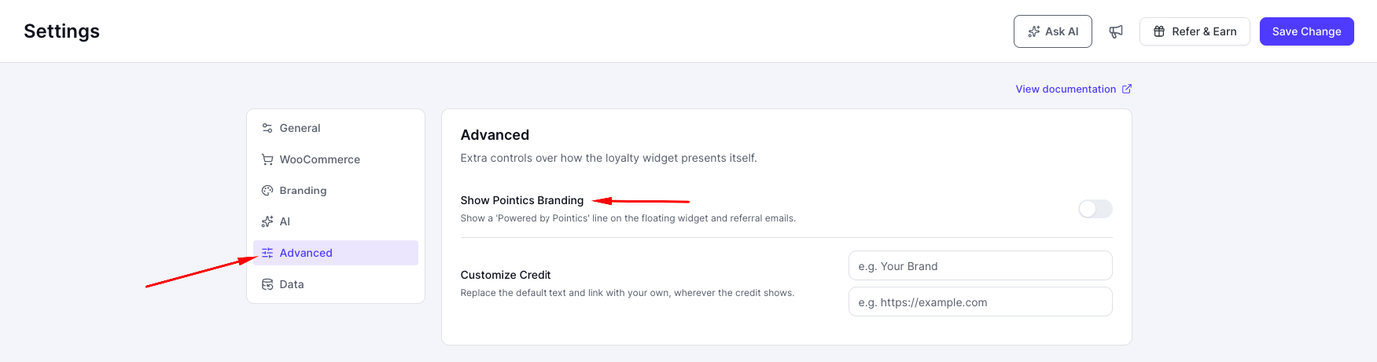
Task: Click the shopping cart icon for WooCommerce
Action: pyautogui.click(x=267, y=159)
